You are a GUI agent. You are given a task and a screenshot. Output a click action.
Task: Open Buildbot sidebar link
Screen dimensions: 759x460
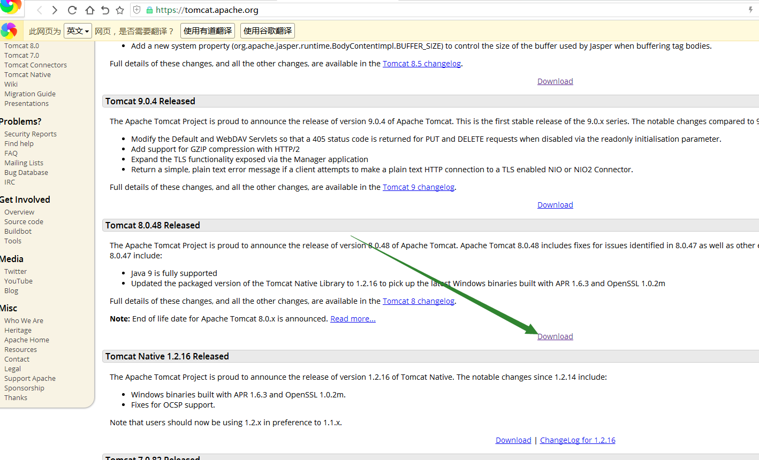(x=18, y=232)
